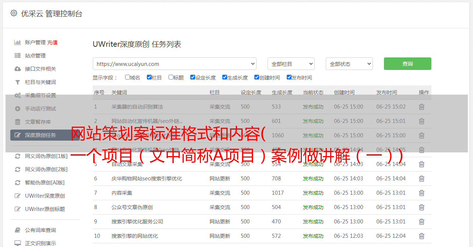Remove 公众号文章伪原创 using its trash icon
Screen dimensions: 473x247
tap(422, 207)
